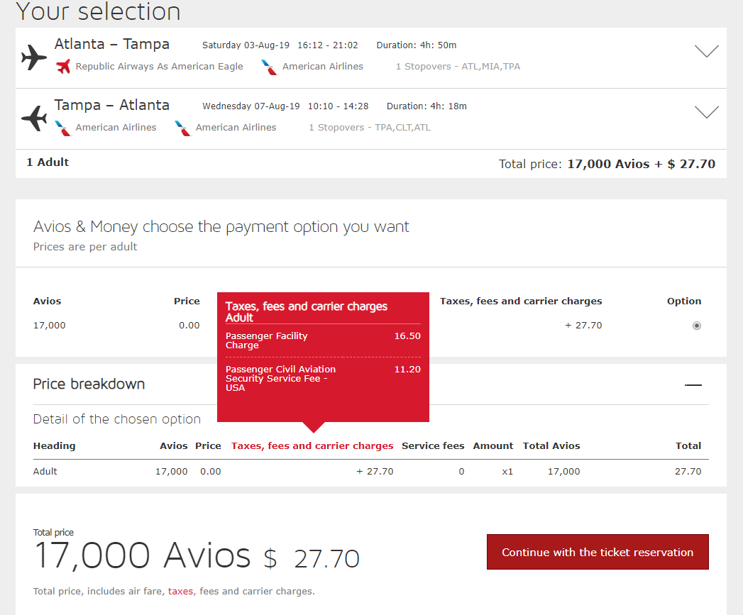The height and width of the screenshot is (615, 743).
Task: Click the Tampa – Atlanta route title
Action: click(x=112, y=105)
